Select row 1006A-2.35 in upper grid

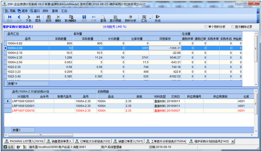click(x=123, y=58)
